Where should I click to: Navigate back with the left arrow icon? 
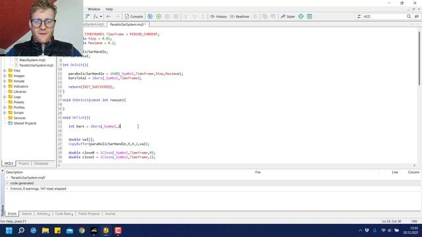pyautogui.click(x=108, y=16)
